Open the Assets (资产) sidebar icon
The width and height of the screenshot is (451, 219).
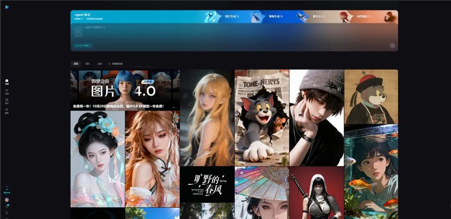click(7, 101)
